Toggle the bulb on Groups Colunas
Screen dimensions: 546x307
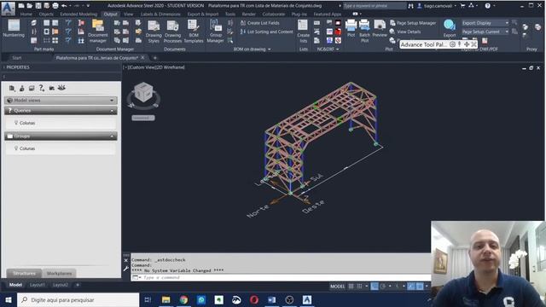pyautogui.click(x=16, y=148)
